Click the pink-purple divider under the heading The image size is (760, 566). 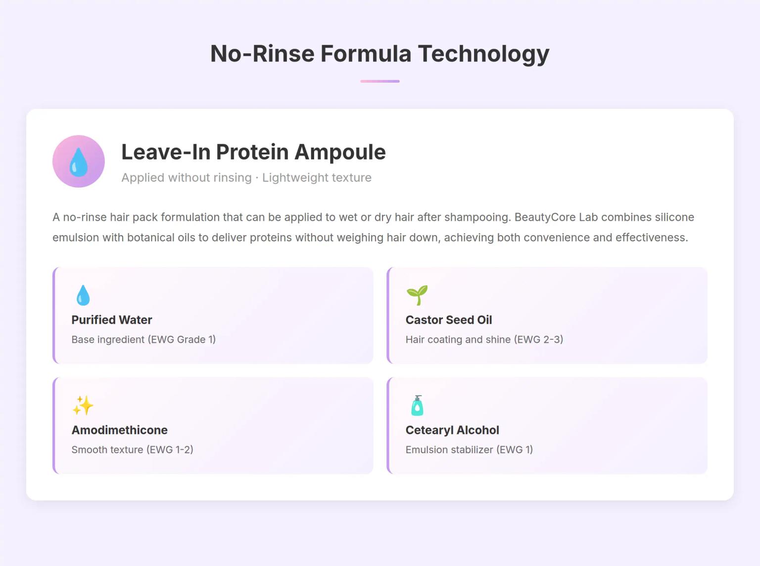(380, 81)
